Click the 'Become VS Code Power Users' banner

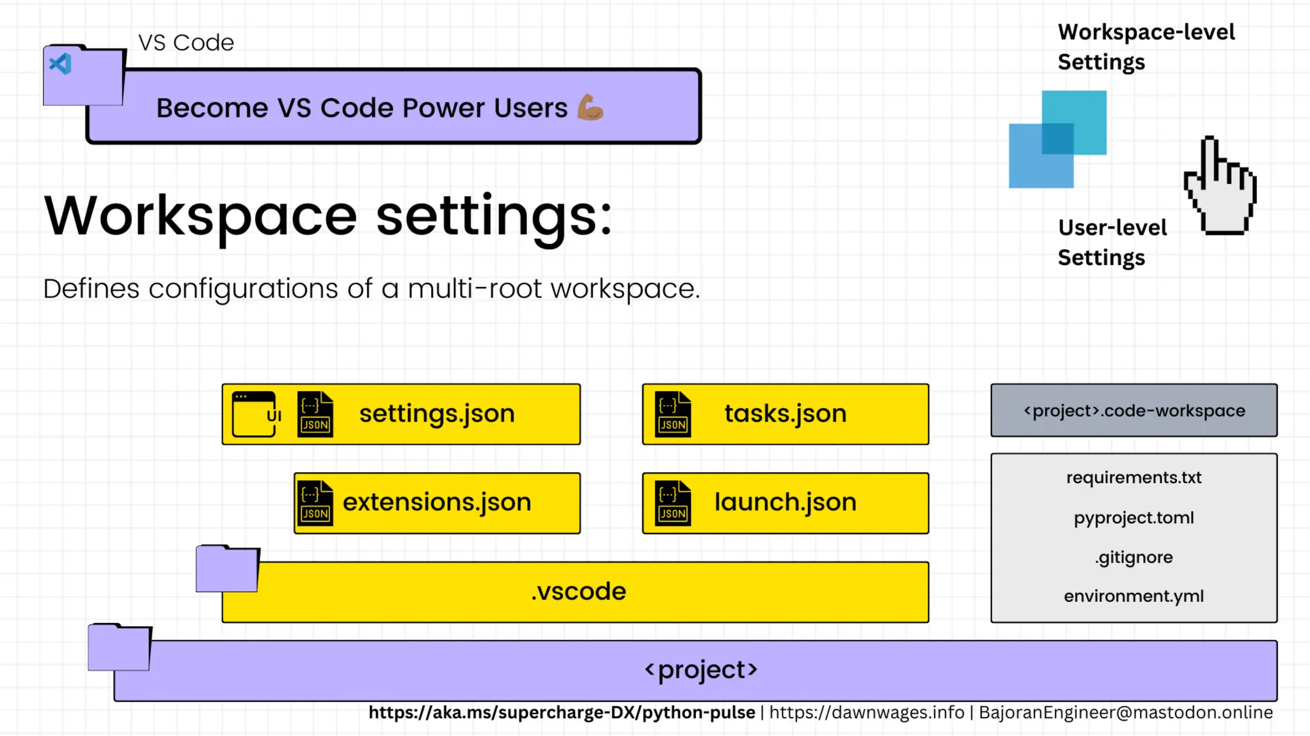(394, 106)
